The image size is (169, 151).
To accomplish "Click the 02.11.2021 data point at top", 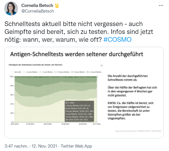I will [97, 77].
